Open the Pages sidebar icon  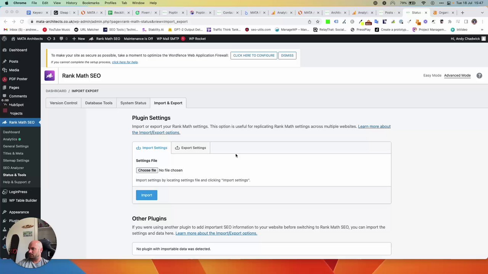coord(5,88)
